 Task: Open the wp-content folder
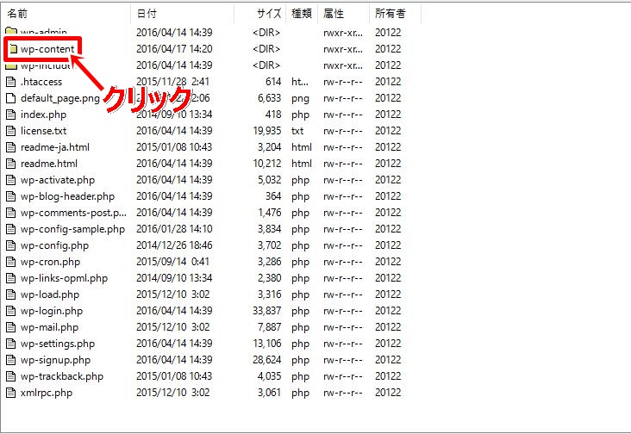(x=47, y=49)
